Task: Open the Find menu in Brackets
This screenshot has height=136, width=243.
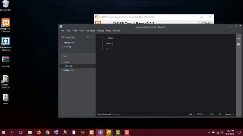Action: tap(75, 31)
